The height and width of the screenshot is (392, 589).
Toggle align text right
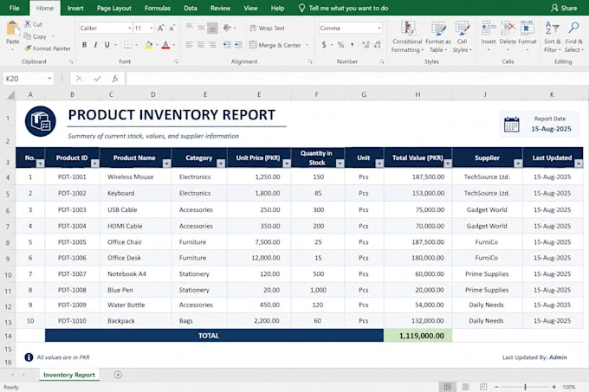[212, 45]
